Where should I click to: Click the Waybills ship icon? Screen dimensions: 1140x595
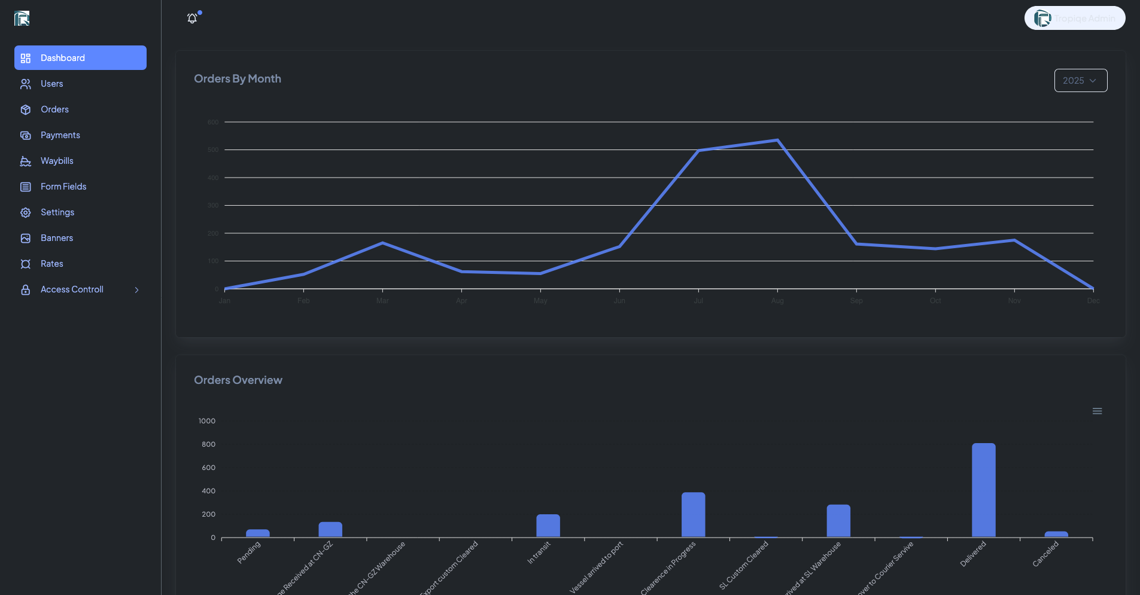(x=26, y=161)
